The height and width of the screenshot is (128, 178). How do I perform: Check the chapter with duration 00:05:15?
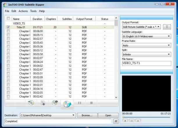pyautogui.click(x=8, y=35)
